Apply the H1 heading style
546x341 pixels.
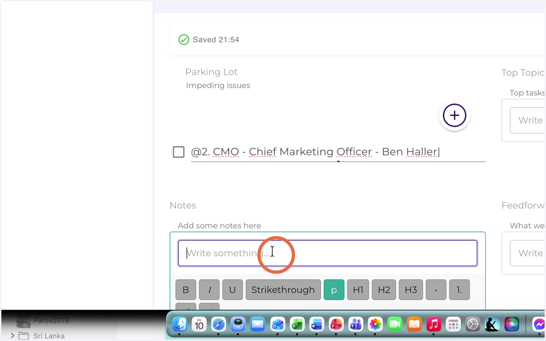(358, 290)
